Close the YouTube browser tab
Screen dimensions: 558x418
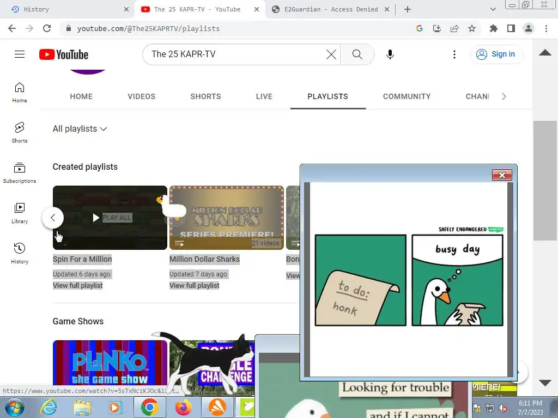tap(257, 9)
